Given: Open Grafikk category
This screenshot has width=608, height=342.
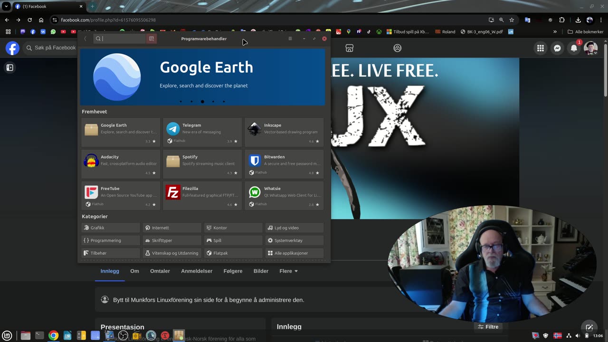Looking at the screenshot, I should [x=111, y=228].
